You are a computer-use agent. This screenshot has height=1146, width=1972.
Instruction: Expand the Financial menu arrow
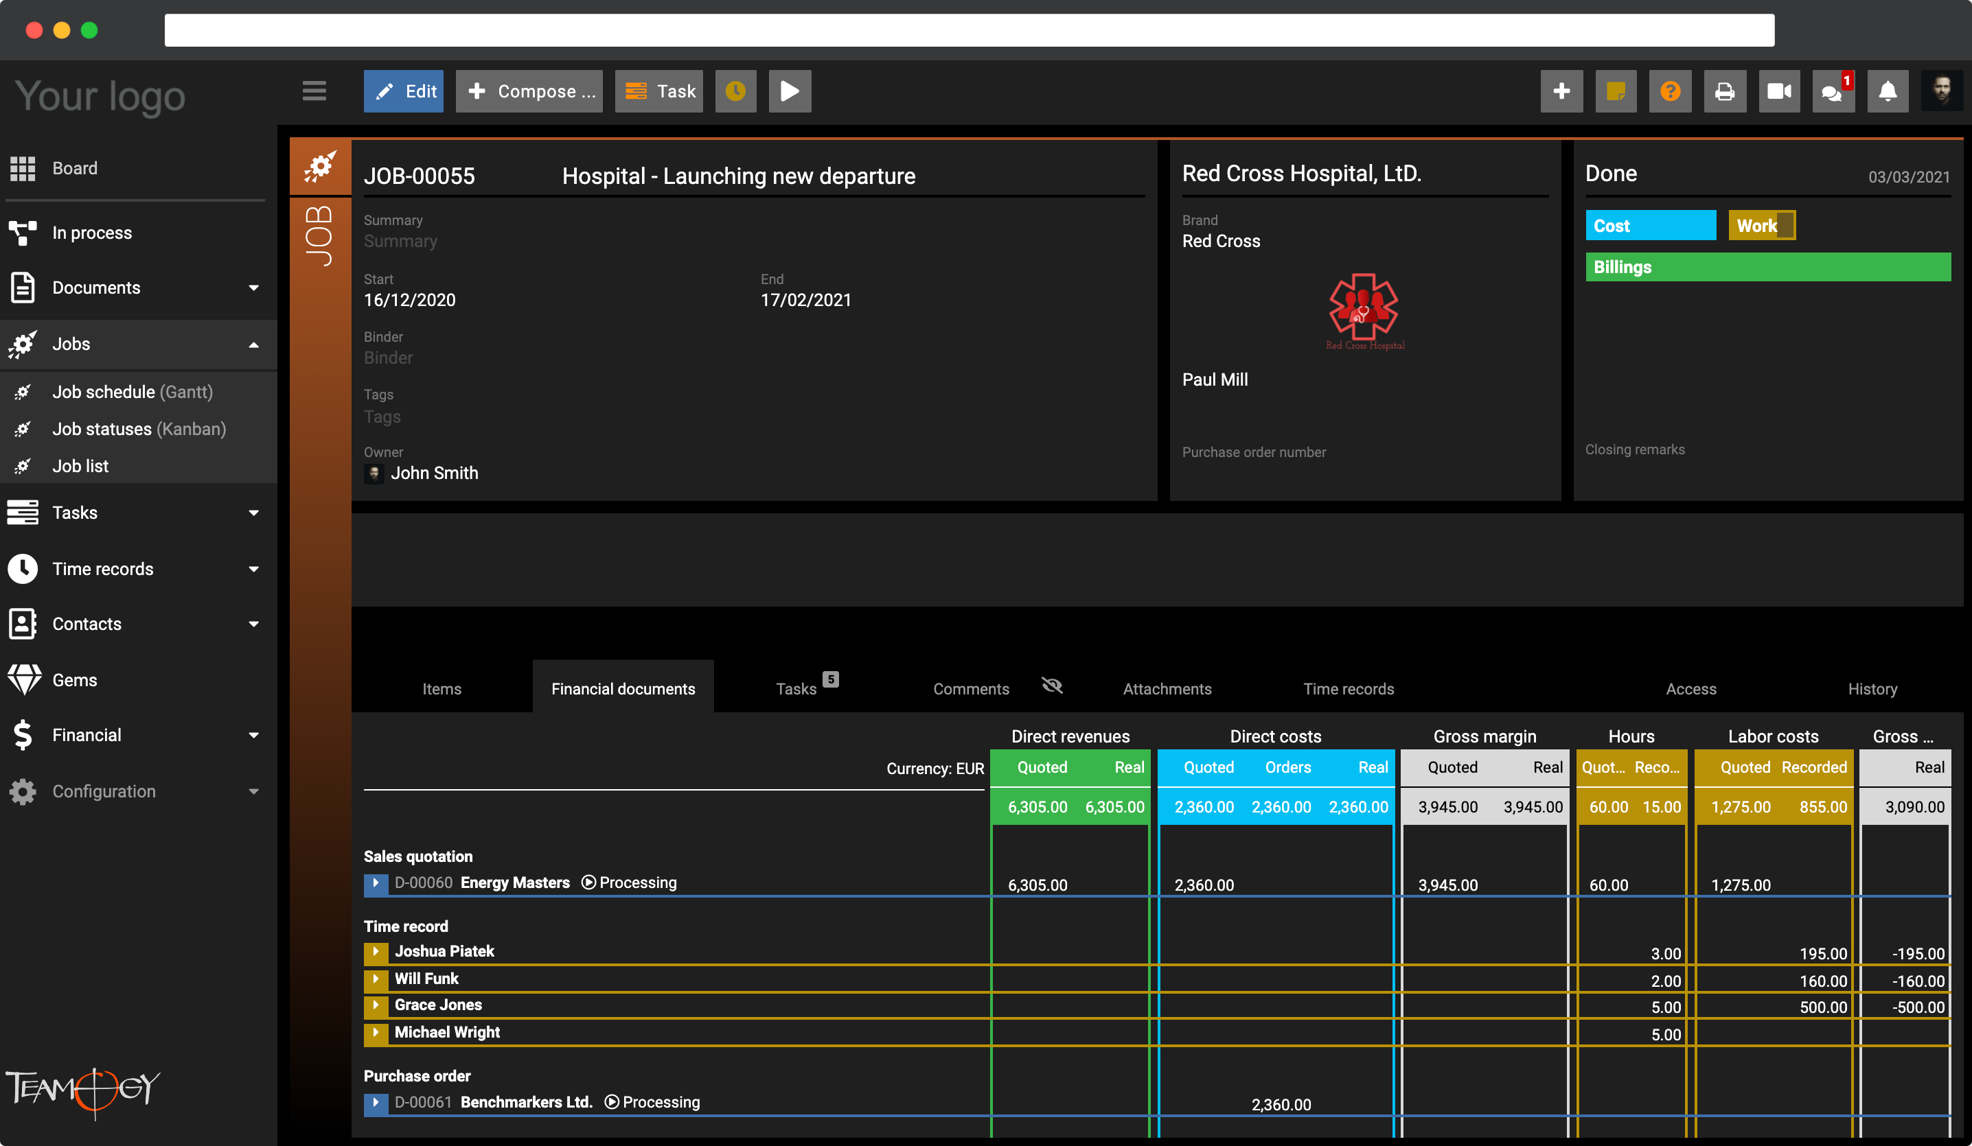point(253,736)
